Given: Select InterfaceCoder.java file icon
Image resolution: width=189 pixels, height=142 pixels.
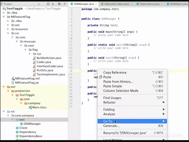Looking at the screenshot, I should click(34, 66).
